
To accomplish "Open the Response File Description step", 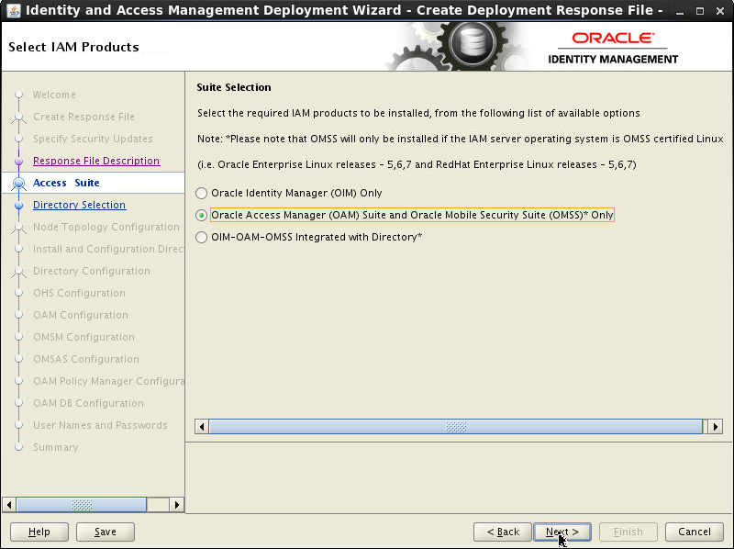I will [96, 161].
